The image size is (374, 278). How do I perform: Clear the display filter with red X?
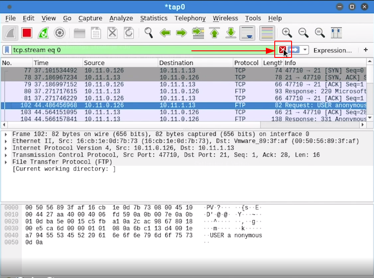pyautogui.click(x=282, y=50)
